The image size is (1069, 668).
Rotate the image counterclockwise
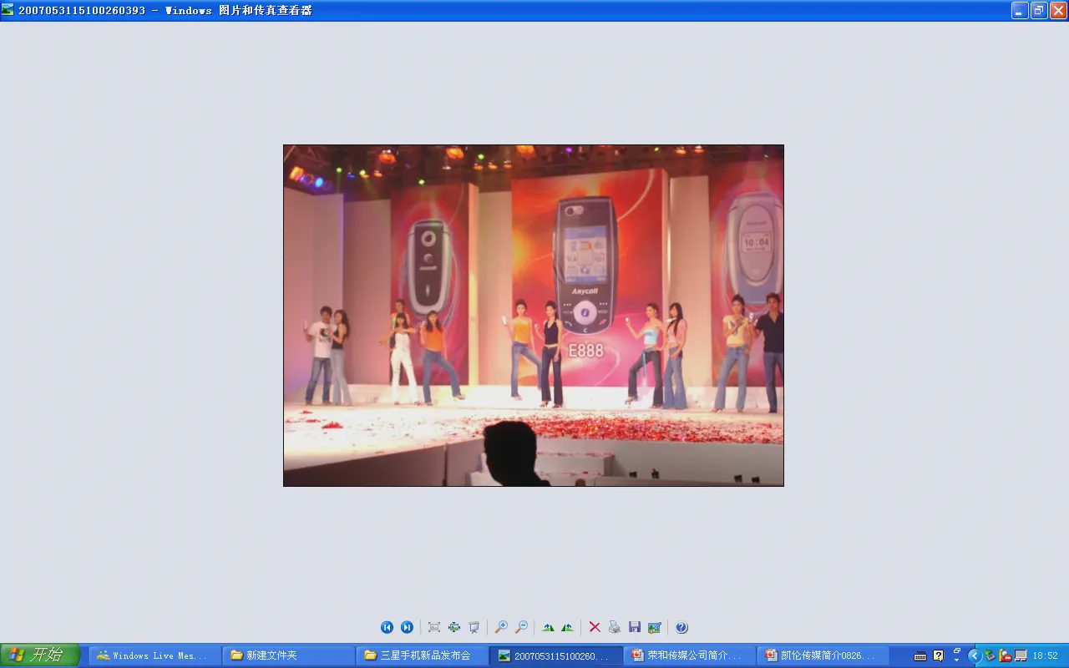pyautogui.click(x=568, y=627)
